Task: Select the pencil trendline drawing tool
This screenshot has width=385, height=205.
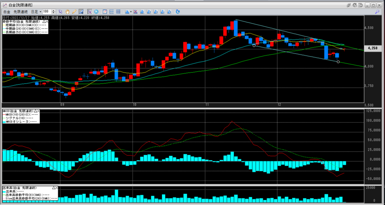Action: (74, 12)
